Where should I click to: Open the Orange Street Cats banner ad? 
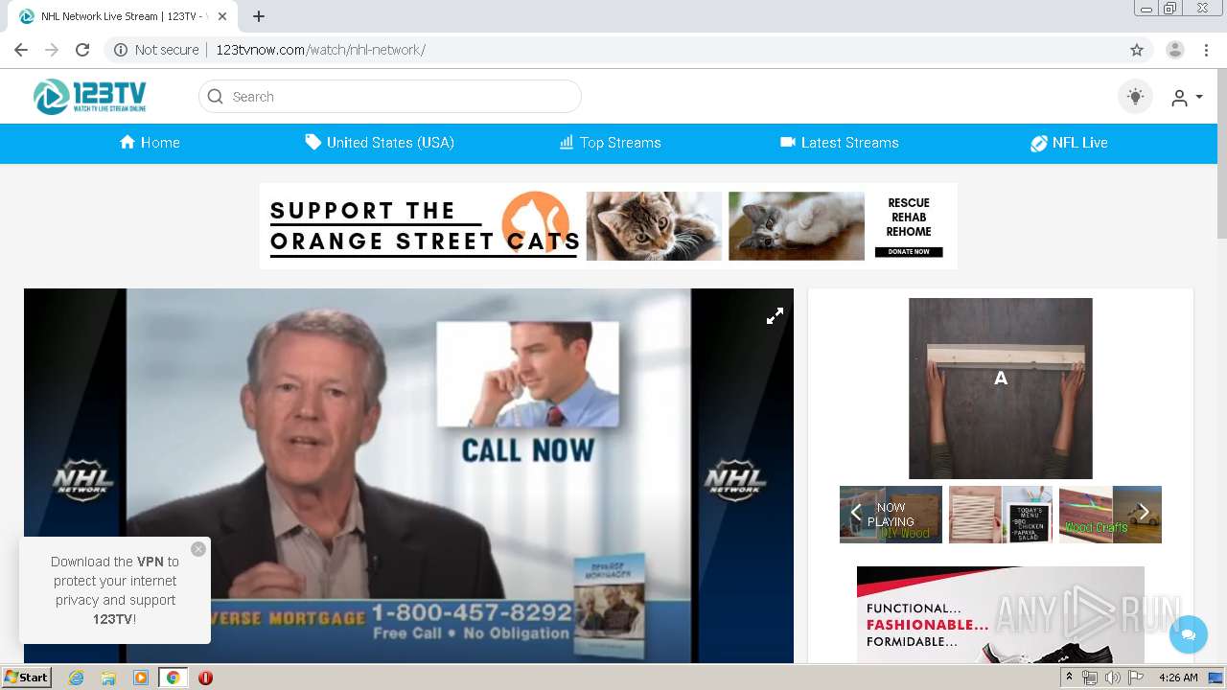608,226
